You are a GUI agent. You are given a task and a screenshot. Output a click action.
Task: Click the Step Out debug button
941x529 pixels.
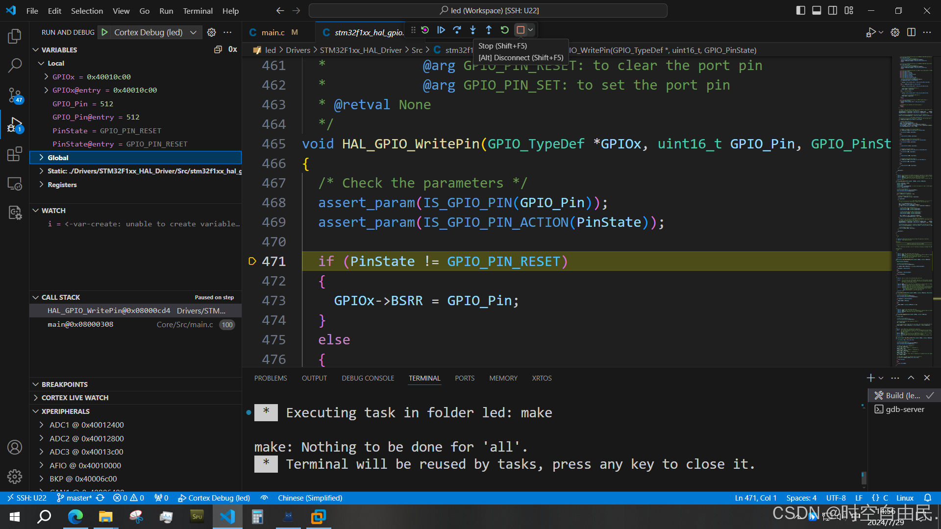click(x=489, y=30)
